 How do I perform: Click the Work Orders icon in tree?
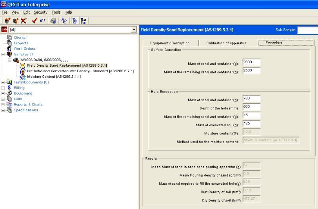9,49
